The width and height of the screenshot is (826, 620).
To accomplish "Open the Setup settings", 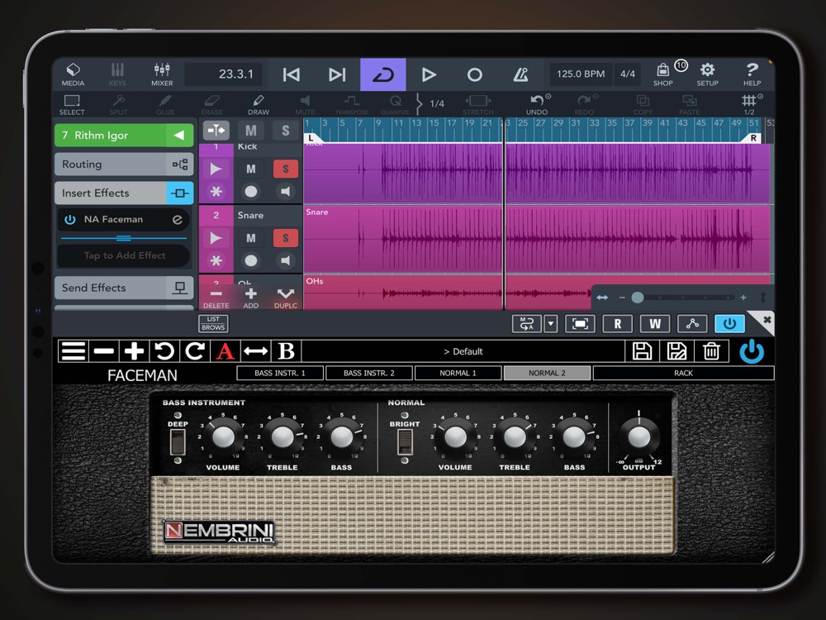I will pyautogui.click(x=707, y=74).
